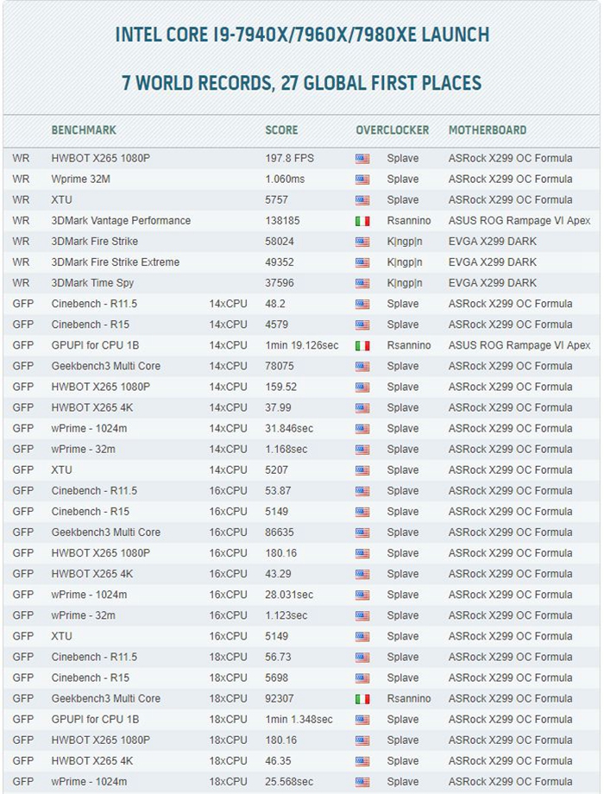Select the score '25.568sec'
This screenshot has height=794, width=604.
point(289,781)
